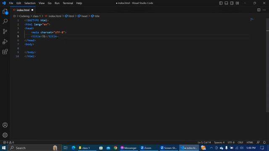
Task: Change encoding via UTF-8 status item
Action: click(231, 143)
